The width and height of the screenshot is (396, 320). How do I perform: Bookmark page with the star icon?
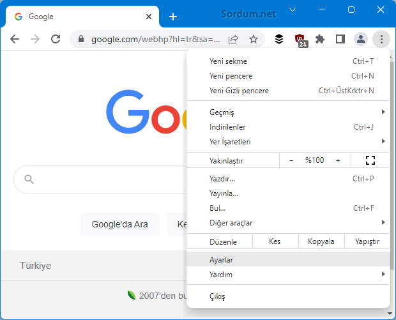pos(254,39)
